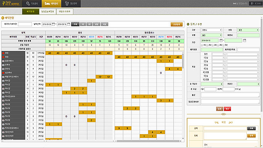Click the bullet icon beside 예약현황 heading
Screen dimensions: 263x148
[x=3, y=18]
